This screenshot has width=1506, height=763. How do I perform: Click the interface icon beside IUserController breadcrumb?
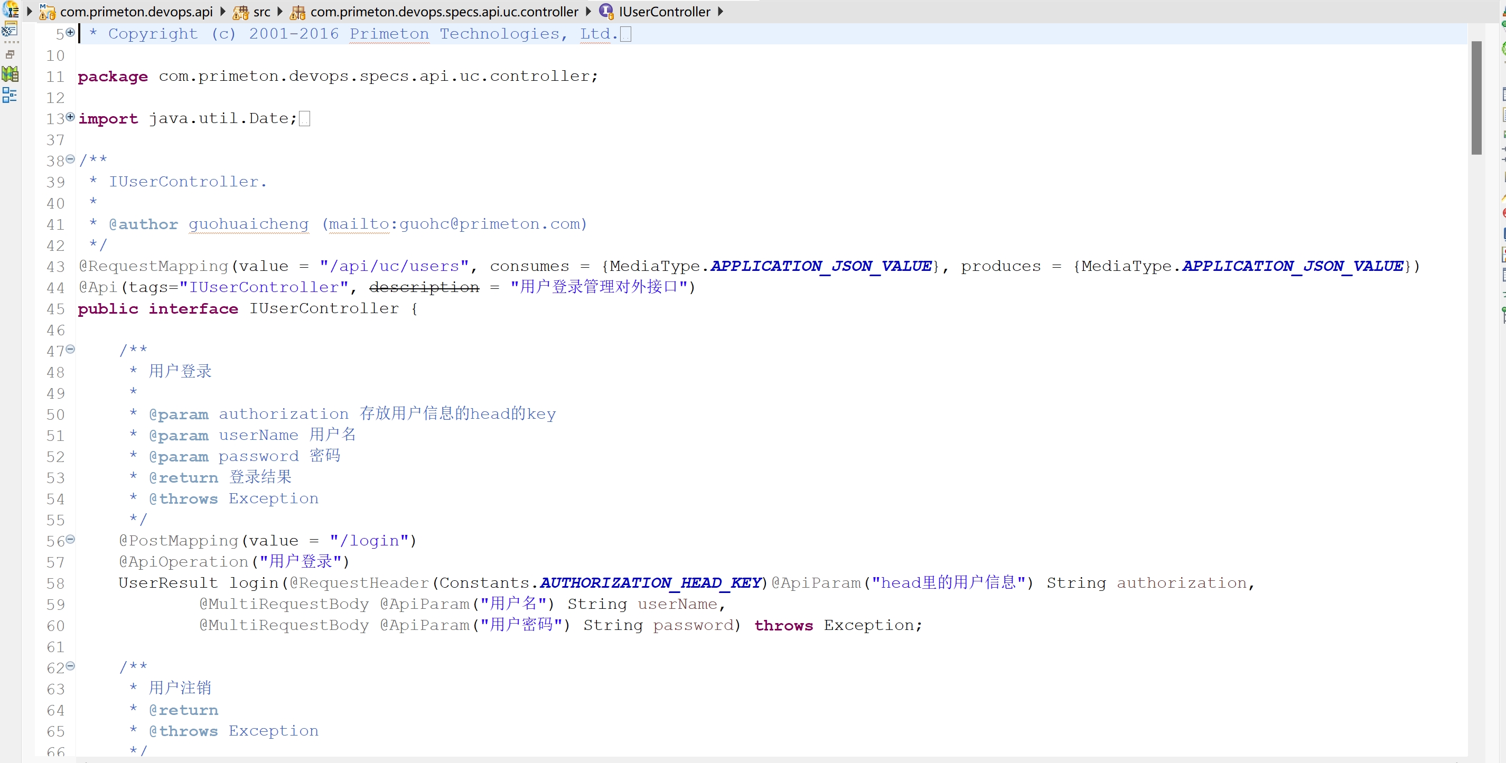(606, 11)
